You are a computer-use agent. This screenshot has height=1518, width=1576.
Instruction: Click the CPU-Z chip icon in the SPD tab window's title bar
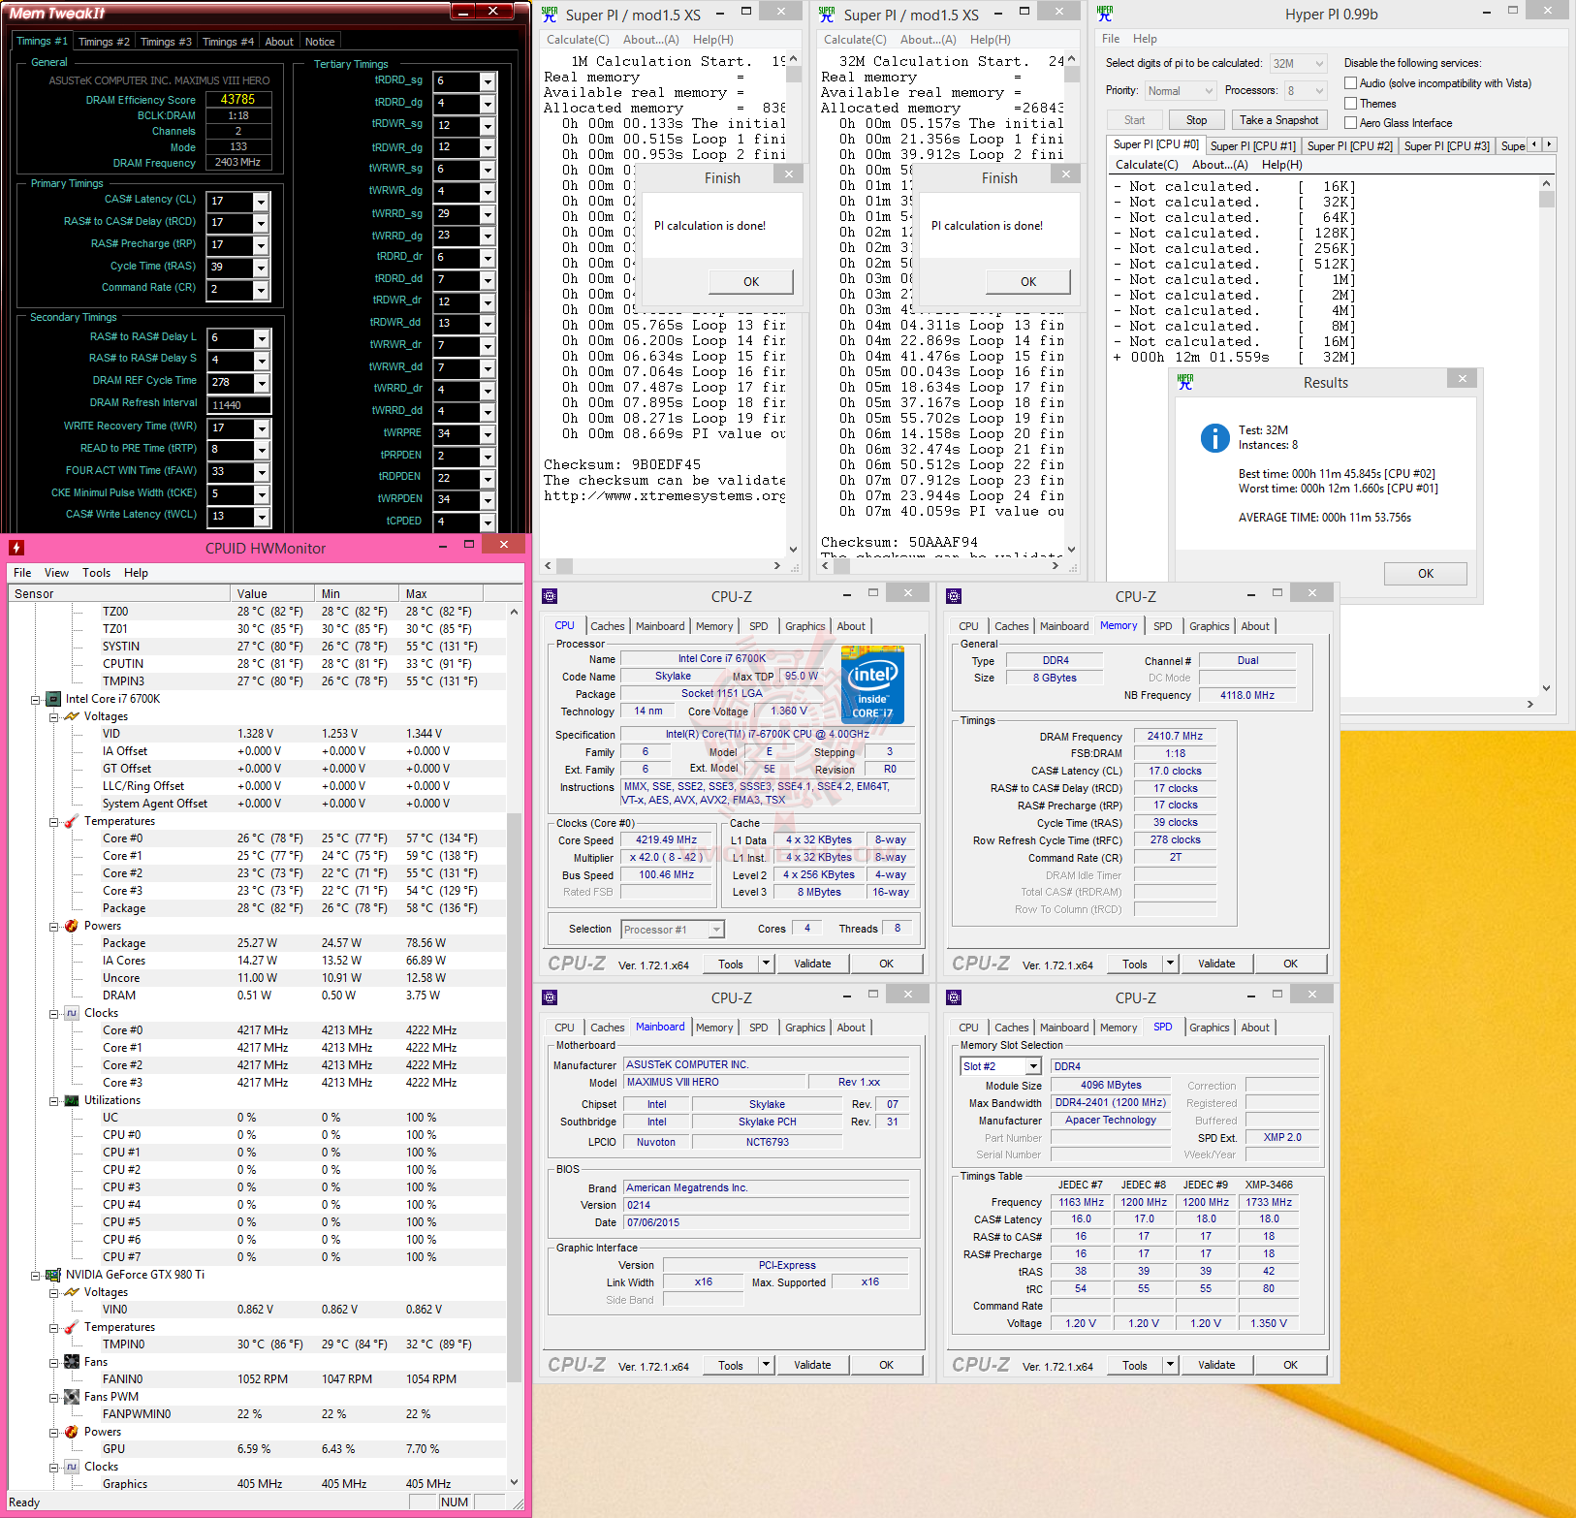point(954,997)
